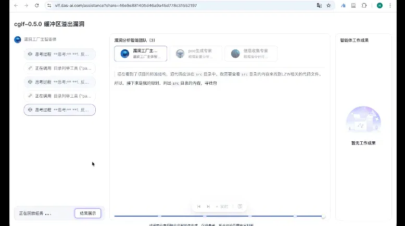Click the 漏洞分析智能团队 (3) heading
Screen dimensions: 405x226
point(135,40)
